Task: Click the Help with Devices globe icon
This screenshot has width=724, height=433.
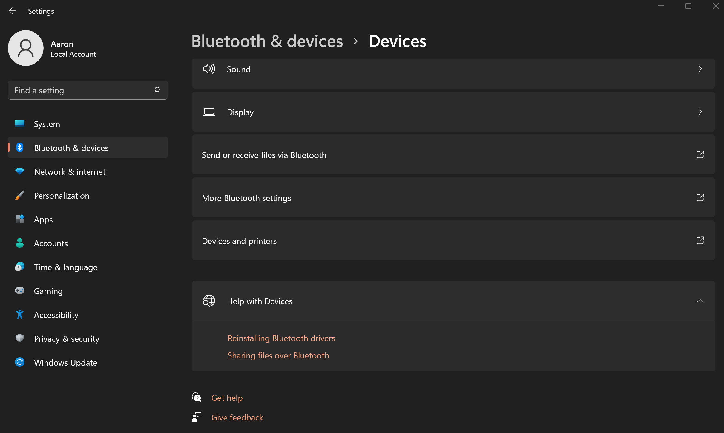Action: point(209,301)
